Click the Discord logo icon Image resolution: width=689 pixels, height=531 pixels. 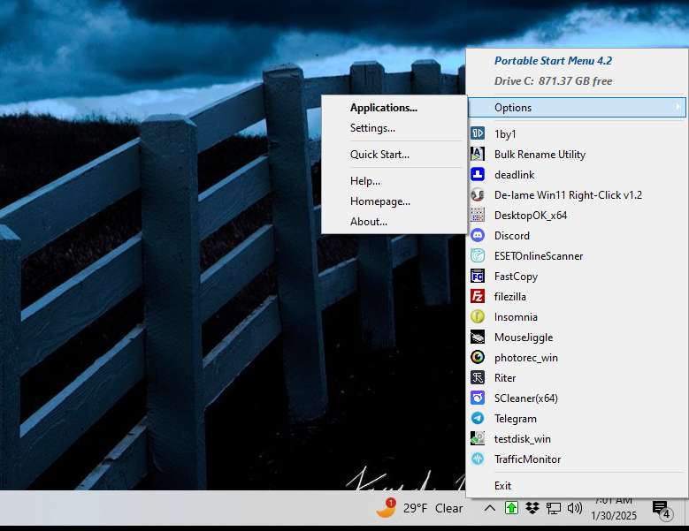(478, 235)
